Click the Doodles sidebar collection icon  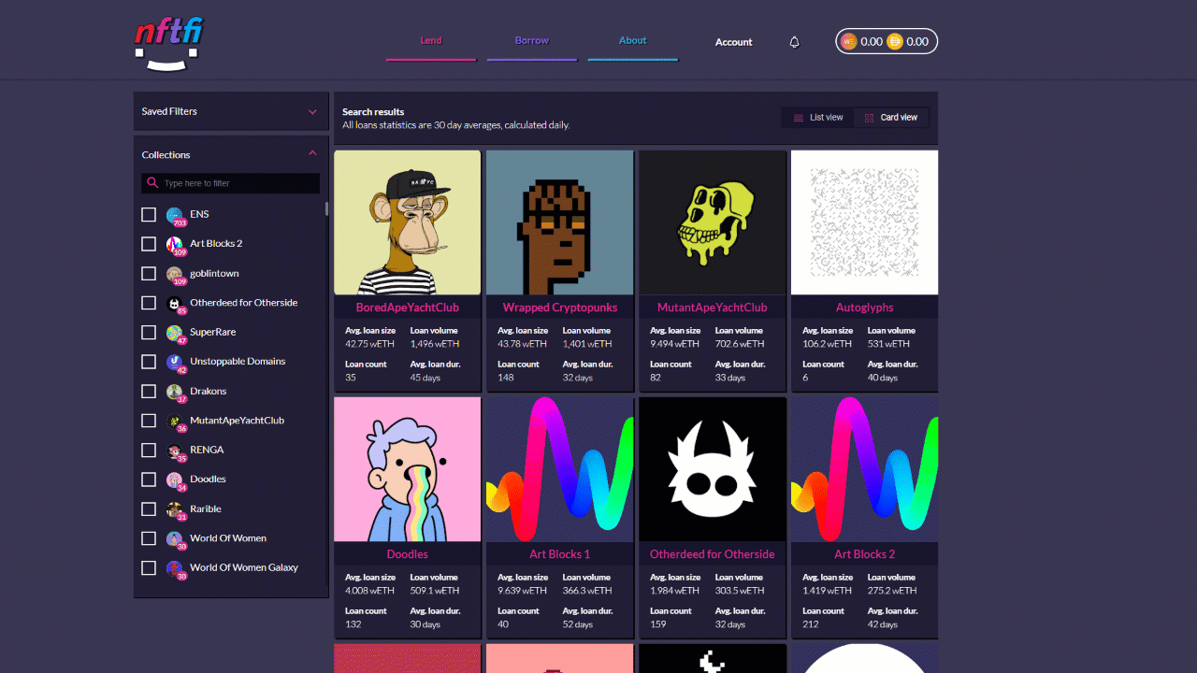pos(175,480)
